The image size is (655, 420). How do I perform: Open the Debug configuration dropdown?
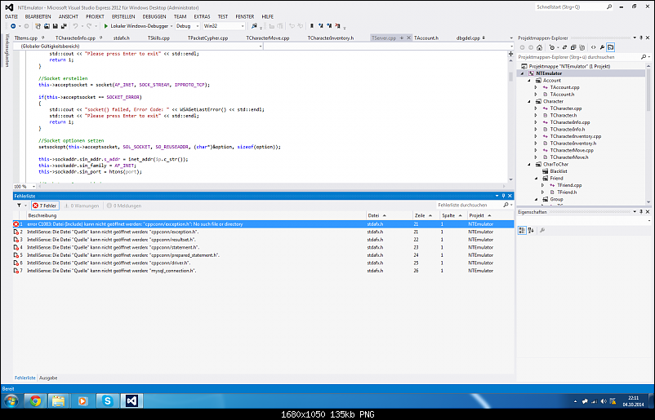(x=187, y=26)
